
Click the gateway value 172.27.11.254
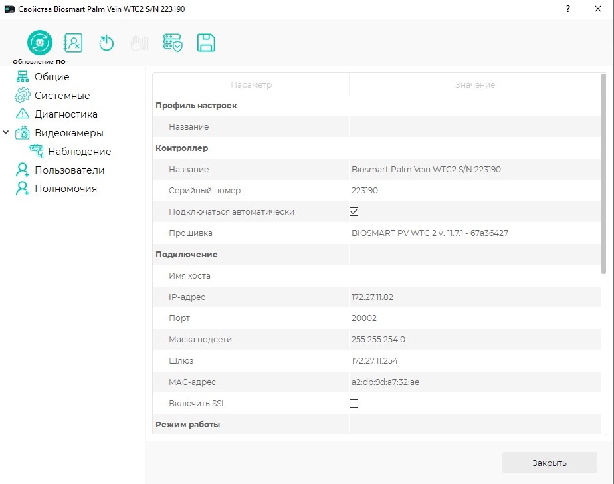pos(374,360)
